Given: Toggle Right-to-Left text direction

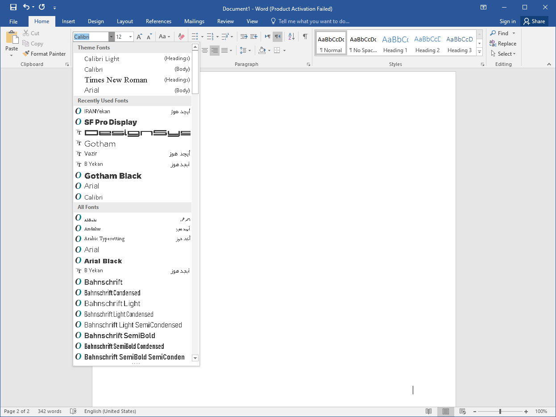Looking at the screenshot, I should point(278,37).
